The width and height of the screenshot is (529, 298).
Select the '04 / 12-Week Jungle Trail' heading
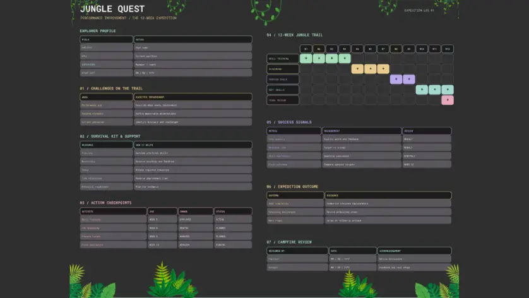[295, 35]
